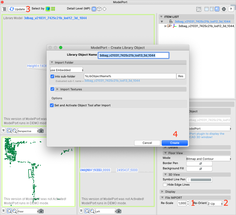236x215 pixels.
Task: Open the Library Model name link
Action: [x=55, y=18]
